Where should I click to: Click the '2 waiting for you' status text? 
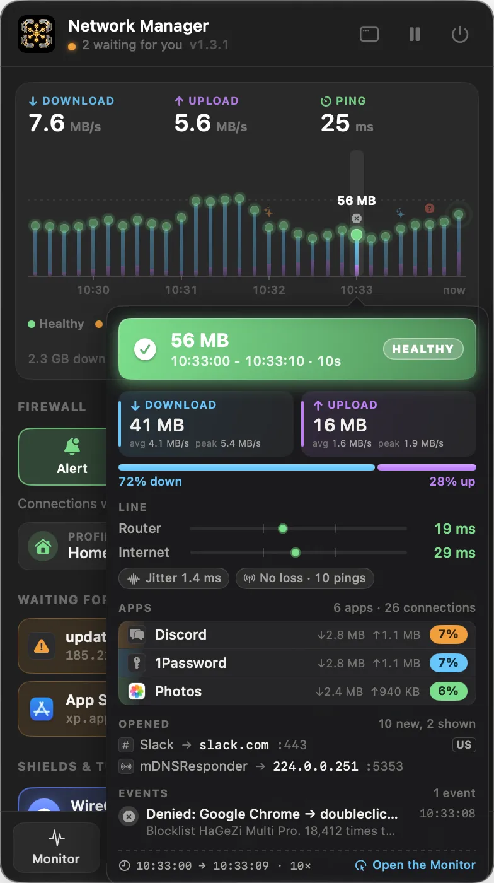click(132, 45)
